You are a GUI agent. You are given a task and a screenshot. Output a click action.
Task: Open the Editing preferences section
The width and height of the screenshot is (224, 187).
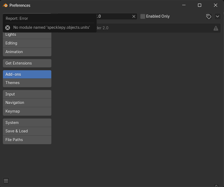tap(27, 43)
